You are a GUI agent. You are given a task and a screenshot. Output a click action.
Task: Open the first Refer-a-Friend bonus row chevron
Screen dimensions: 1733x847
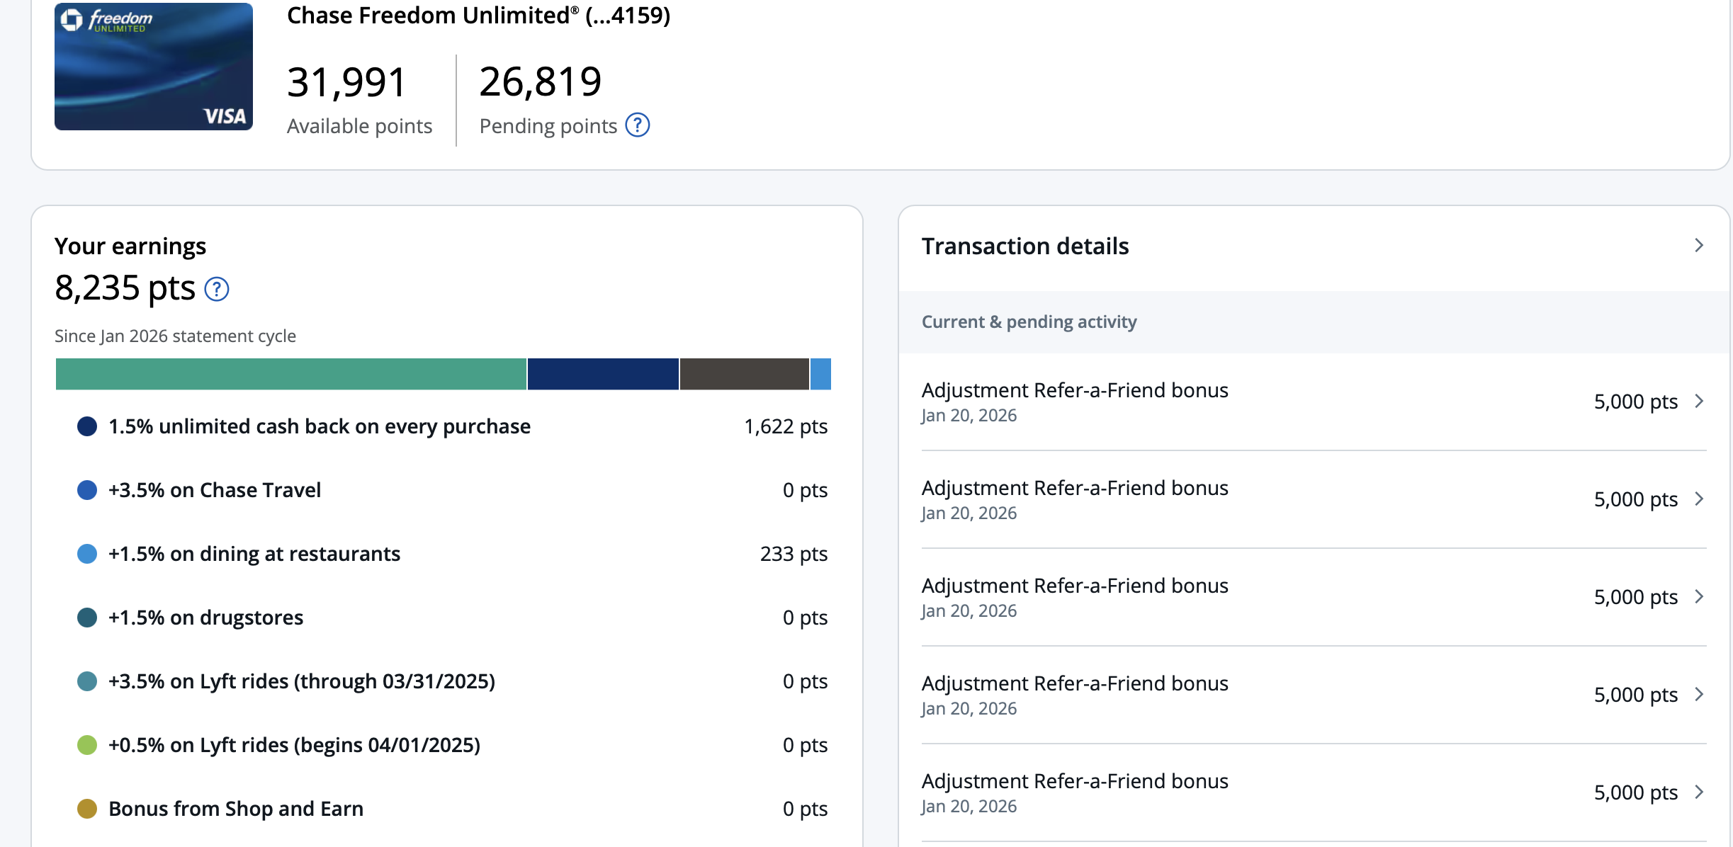tap(1699, 402)
